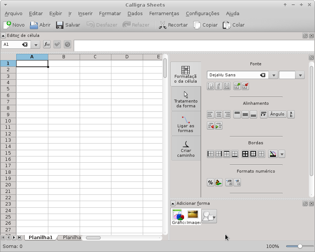Viewport: 315px width, 252px height.
Task: Collapse the Editor de célula panel
Action: coord(3,35)
